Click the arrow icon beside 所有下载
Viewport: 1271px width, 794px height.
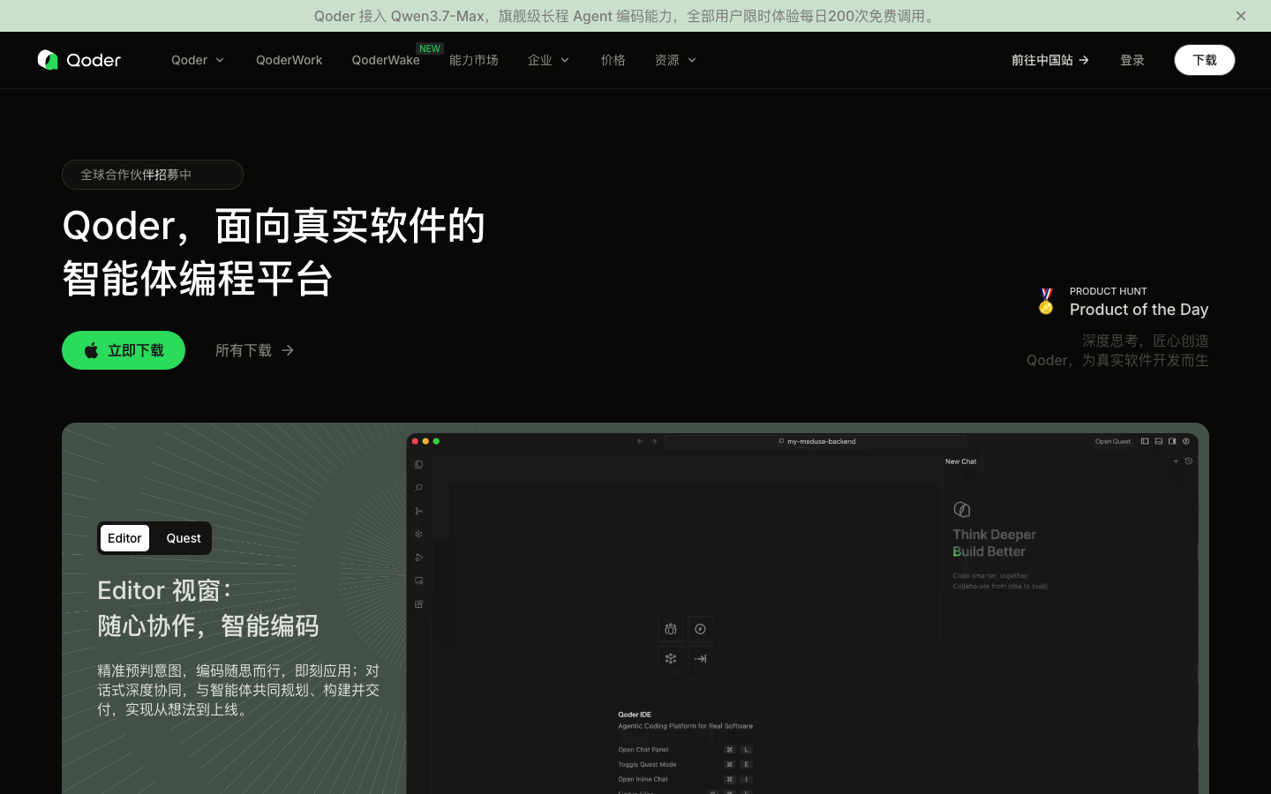tap(288, 350)
